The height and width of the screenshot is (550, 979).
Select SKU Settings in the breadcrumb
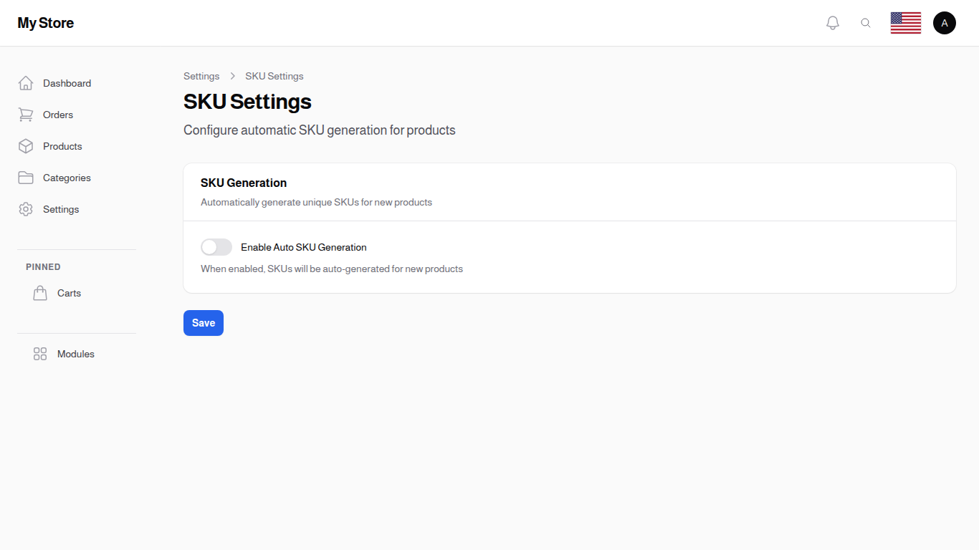point(274,76)
